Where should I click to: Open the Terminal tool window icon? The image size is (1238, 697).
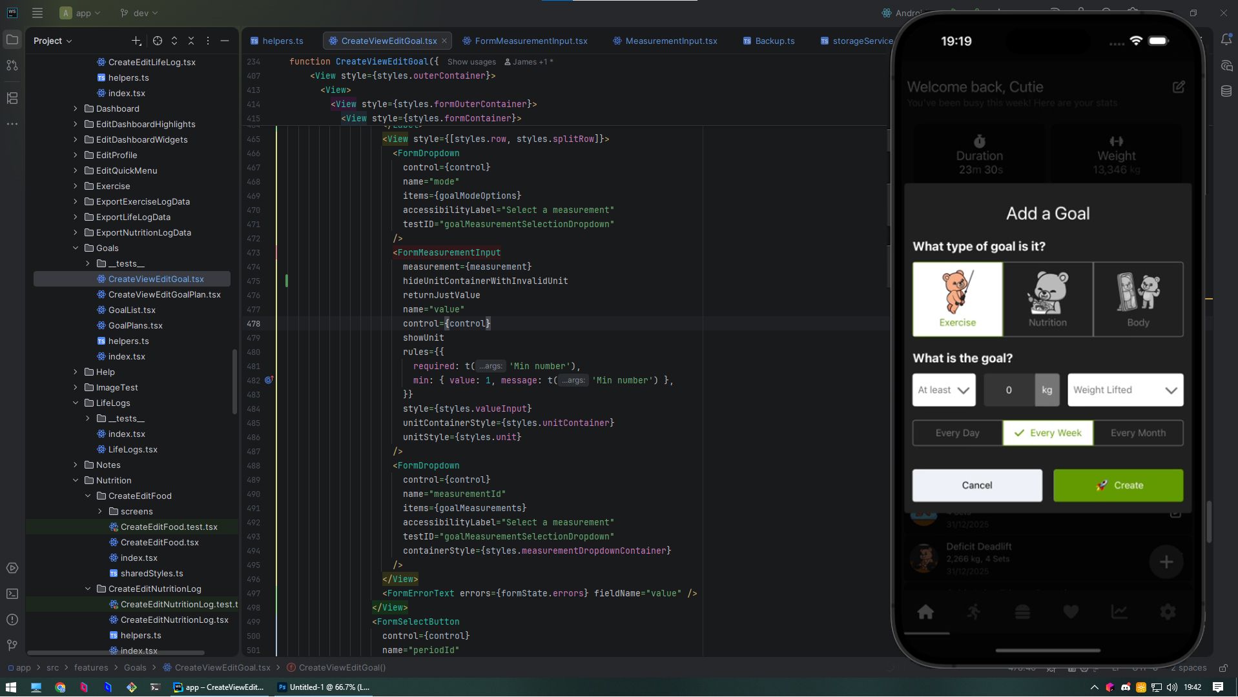pos(12,594)
